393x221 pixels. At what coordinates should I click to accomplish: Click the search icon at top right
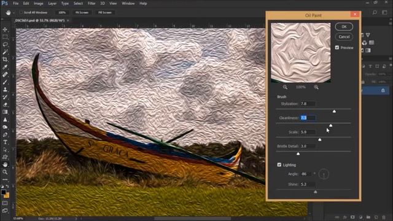point(375,12)
